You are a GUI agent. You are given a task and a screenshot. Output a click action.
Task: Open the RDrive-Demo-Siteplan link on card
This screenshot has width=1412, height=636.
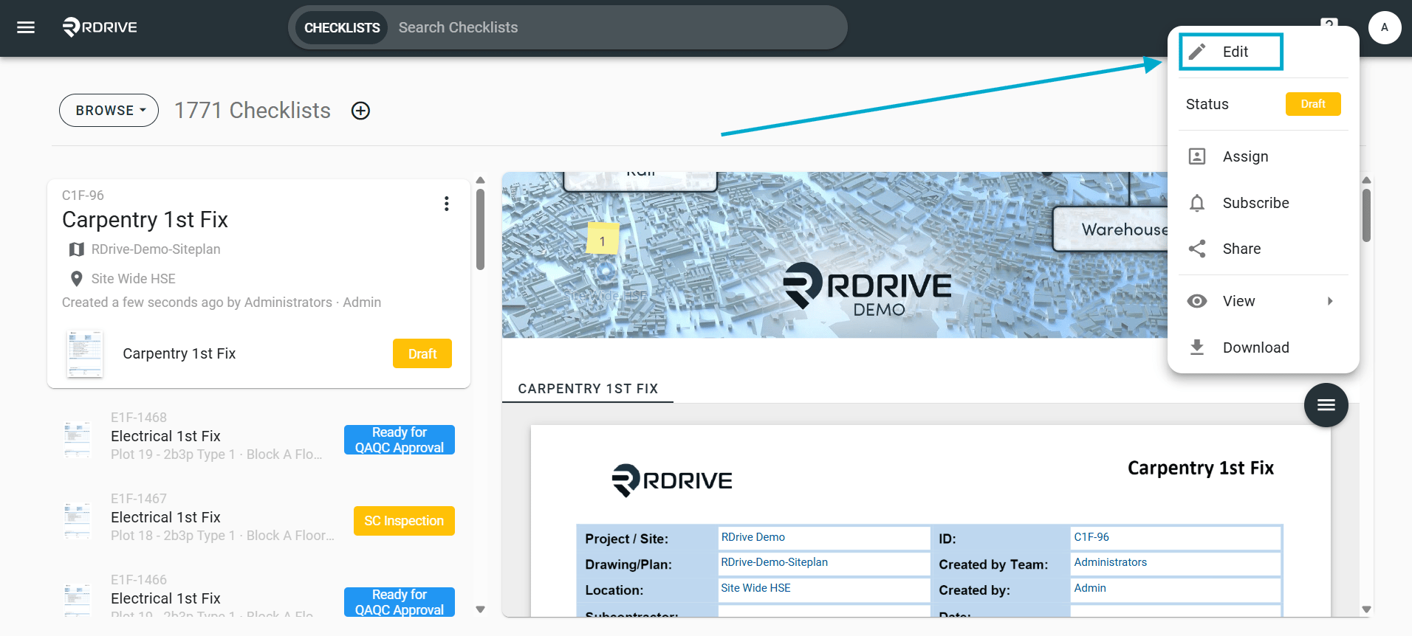coord(156,249)
